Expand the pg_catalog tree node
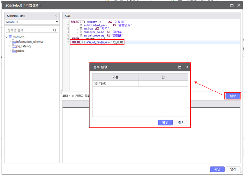 tap(10, 46)
